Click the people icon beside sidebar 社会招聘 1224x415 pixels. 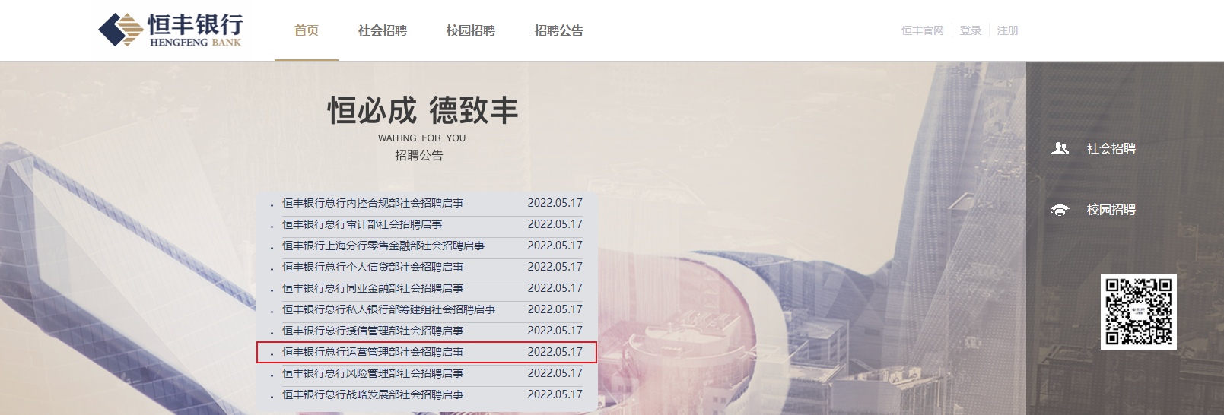1060,148
